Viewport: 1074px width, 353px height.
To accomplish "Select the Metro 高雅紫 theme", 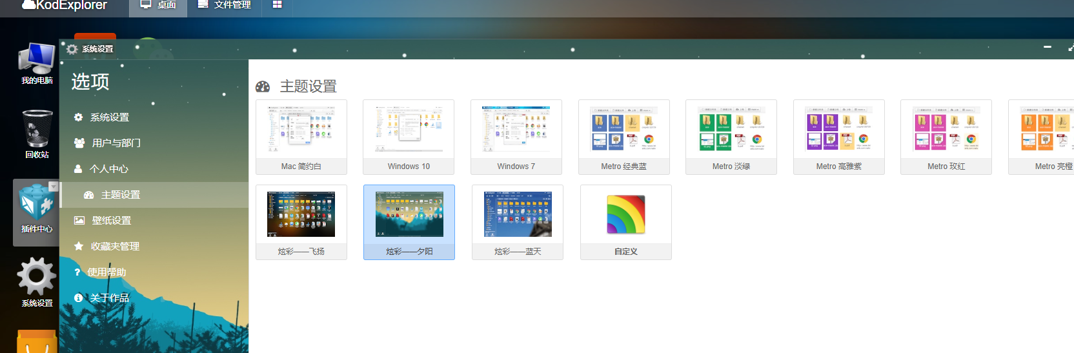I will (x=839, y=137).
